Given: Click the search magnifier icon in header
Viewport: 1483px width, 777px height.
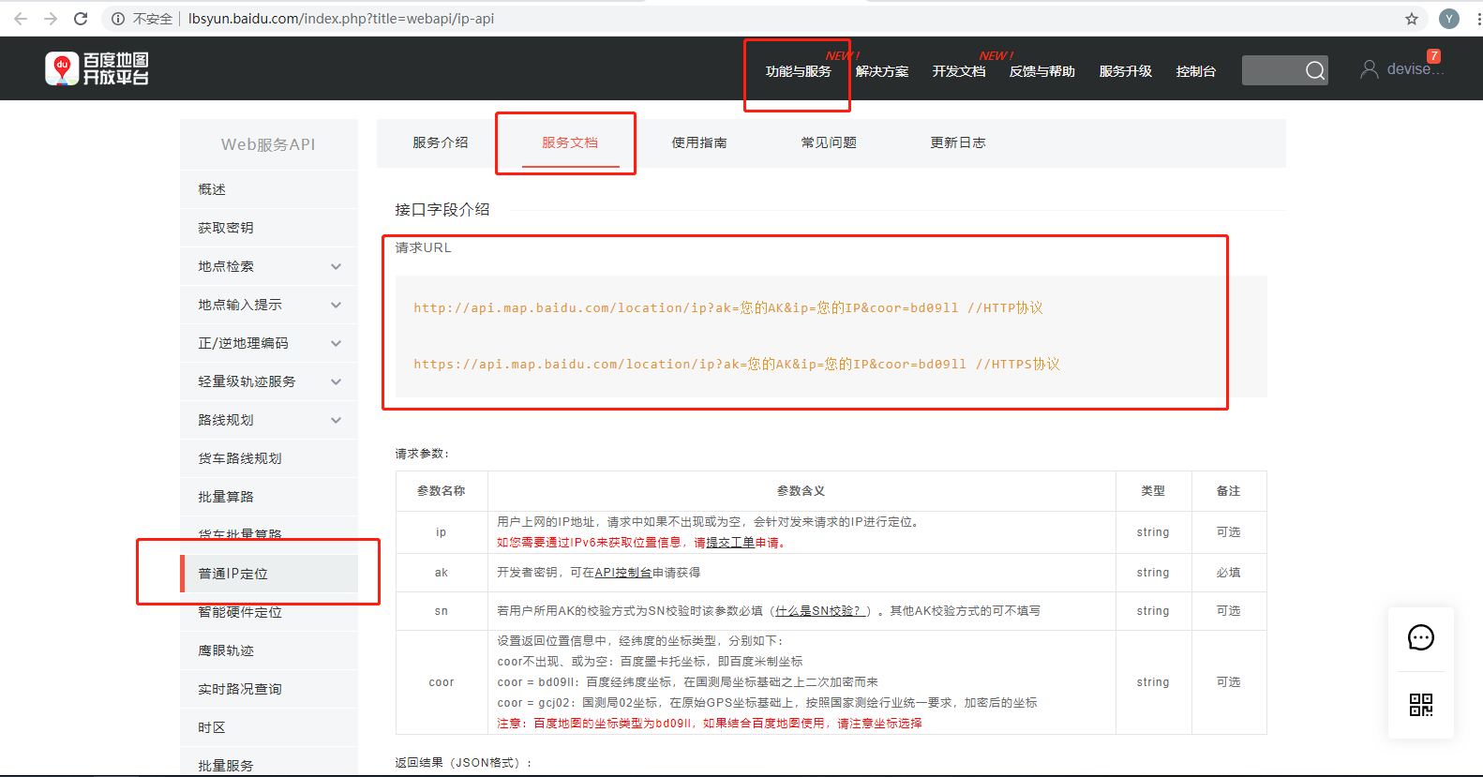Looking at the screenshot, I should 1315,70.
